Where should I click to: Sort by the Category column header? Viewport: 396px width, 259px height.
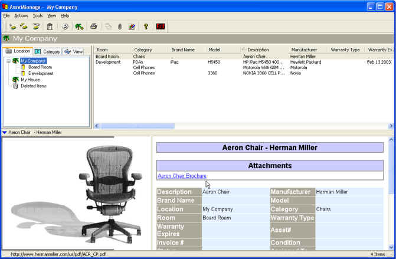(150, 50)
